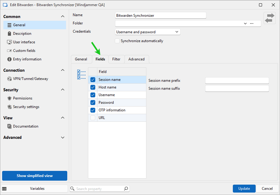Go to Entry information page

click(27, 59)
